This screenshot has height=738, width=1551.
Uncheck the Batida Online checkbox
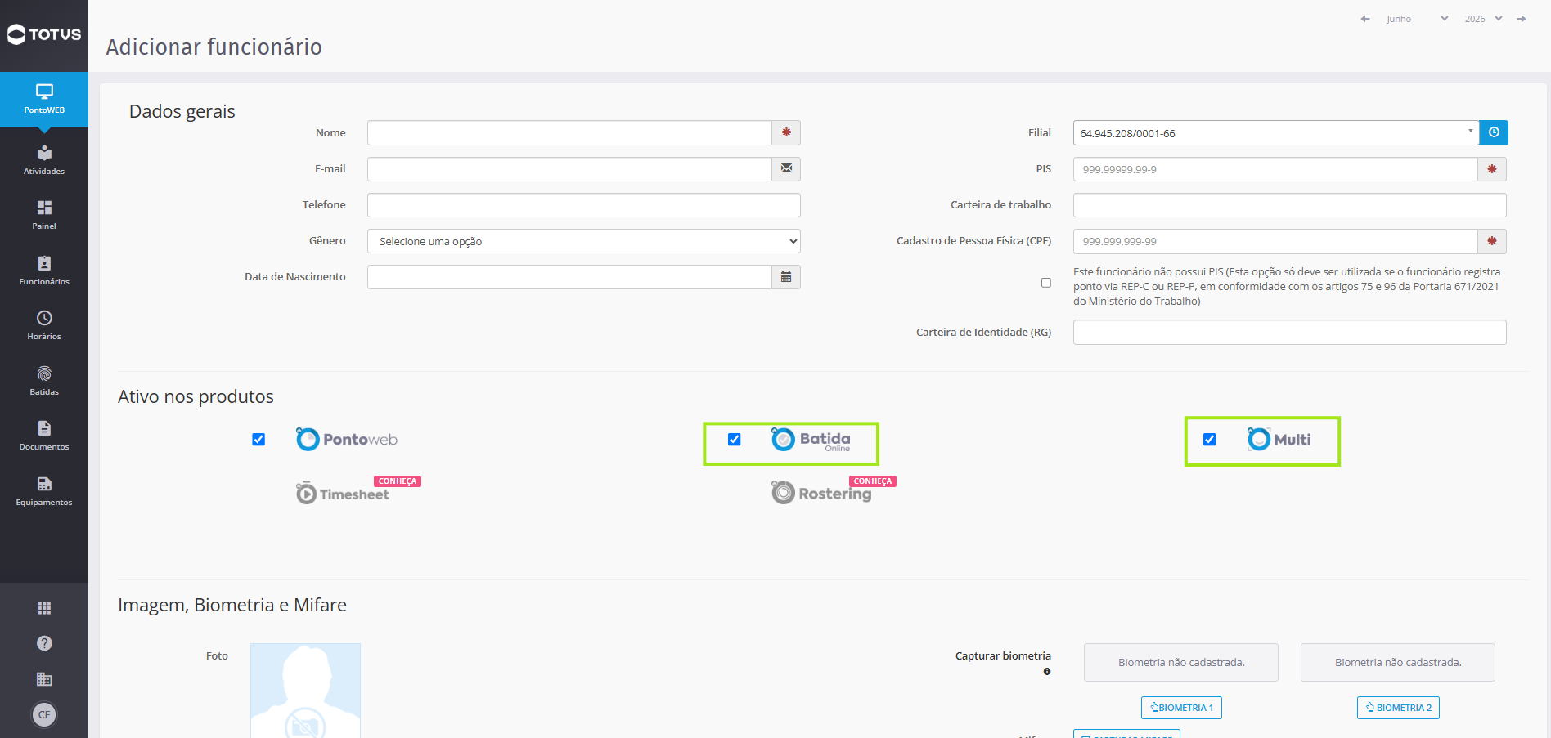tap(735, 440)
